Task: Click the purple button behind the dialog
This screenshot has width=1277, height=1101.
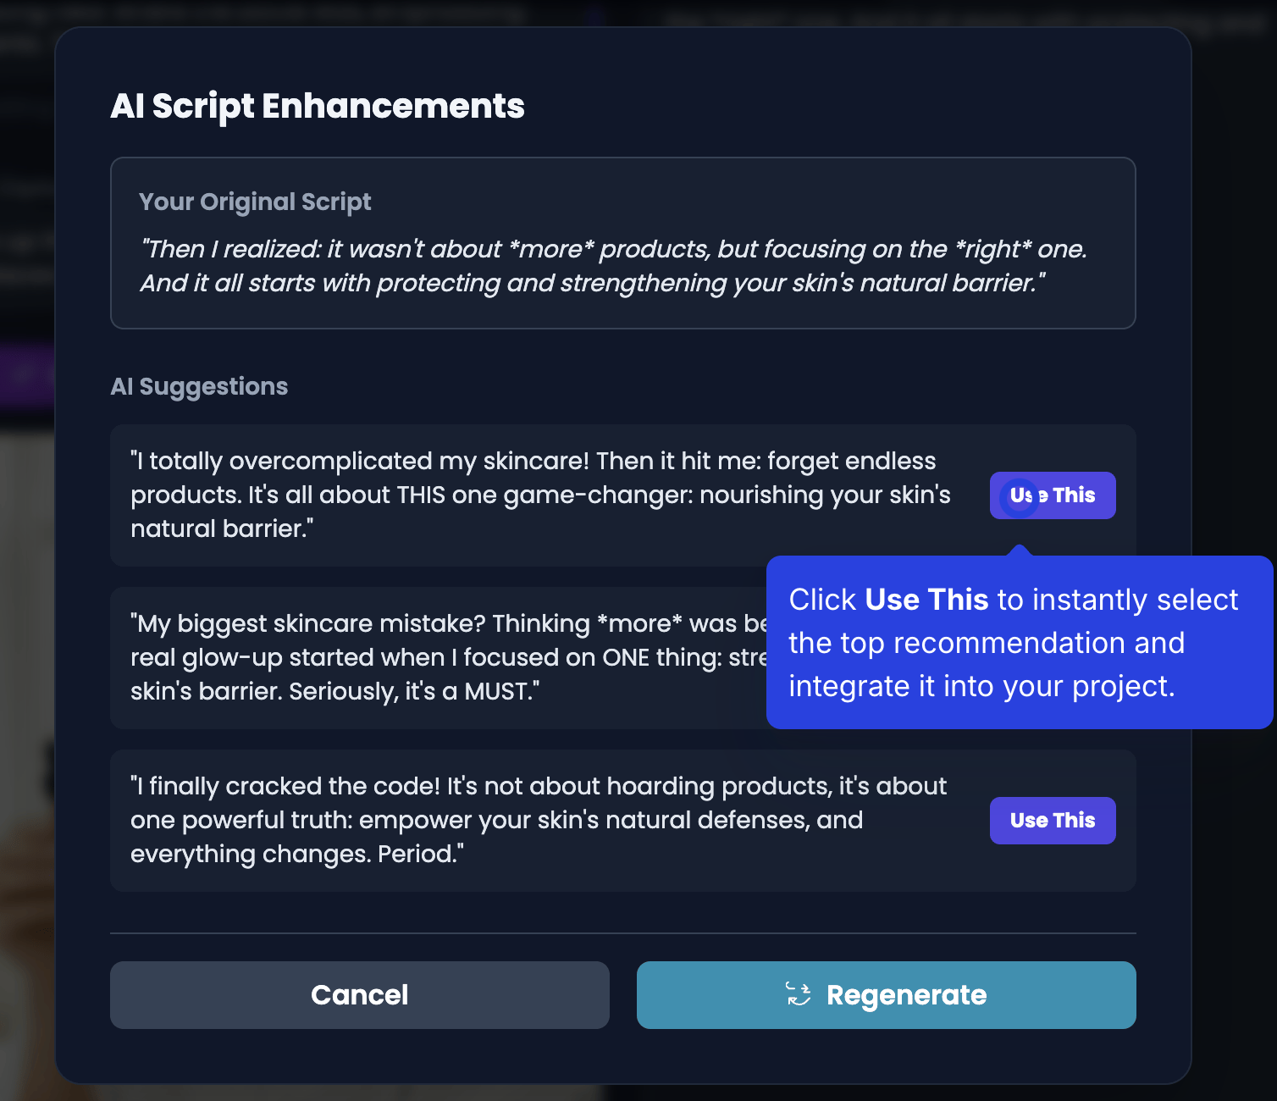Action: (25, 374)
